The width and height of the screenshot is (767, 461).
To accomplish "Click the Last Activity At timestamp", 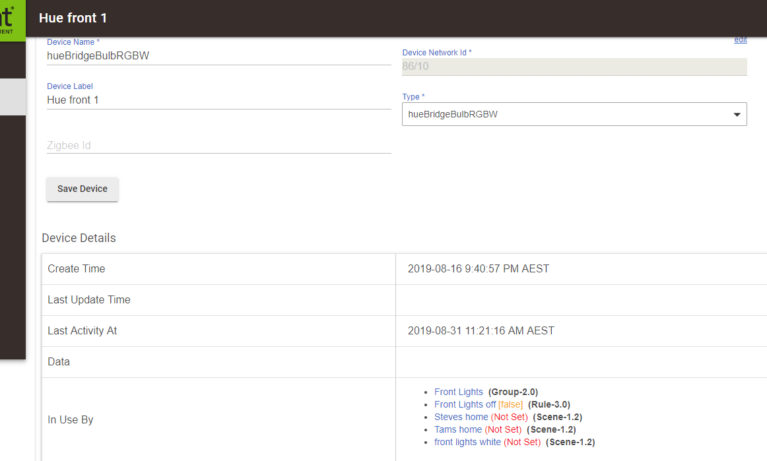I will (481, 331).
